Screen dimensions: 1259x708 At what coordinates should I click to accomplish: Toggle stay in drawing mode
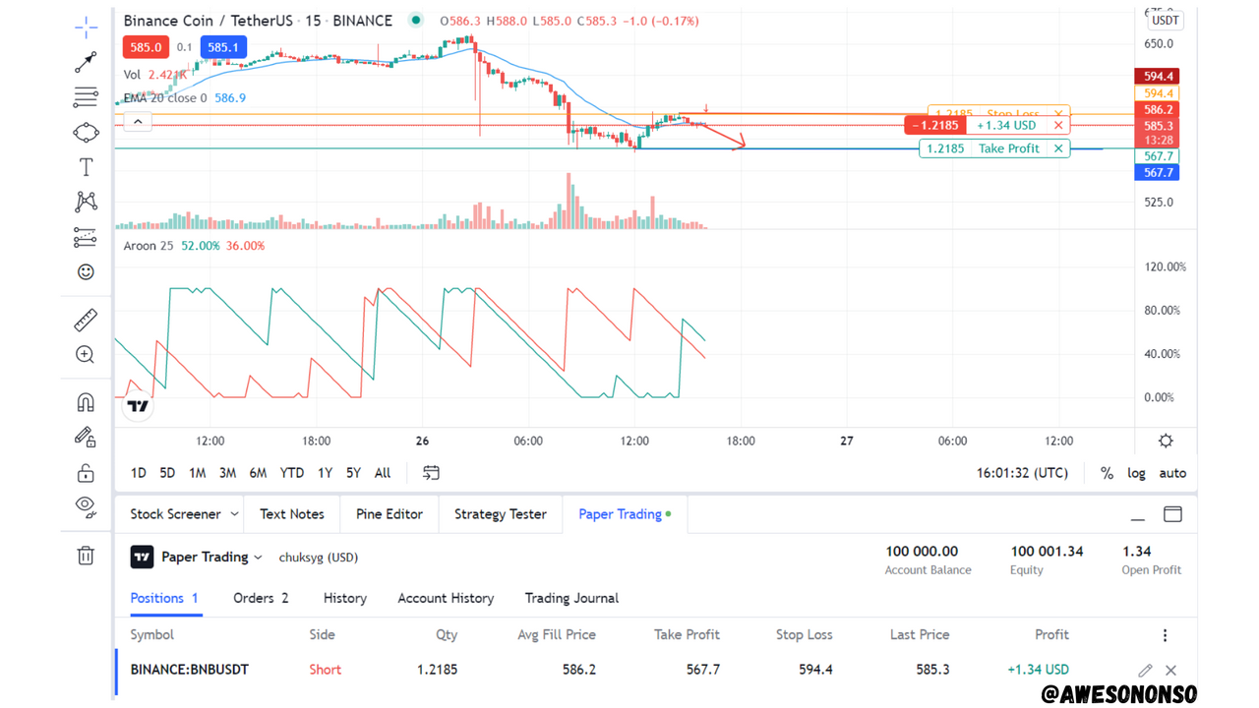point(86,438)
